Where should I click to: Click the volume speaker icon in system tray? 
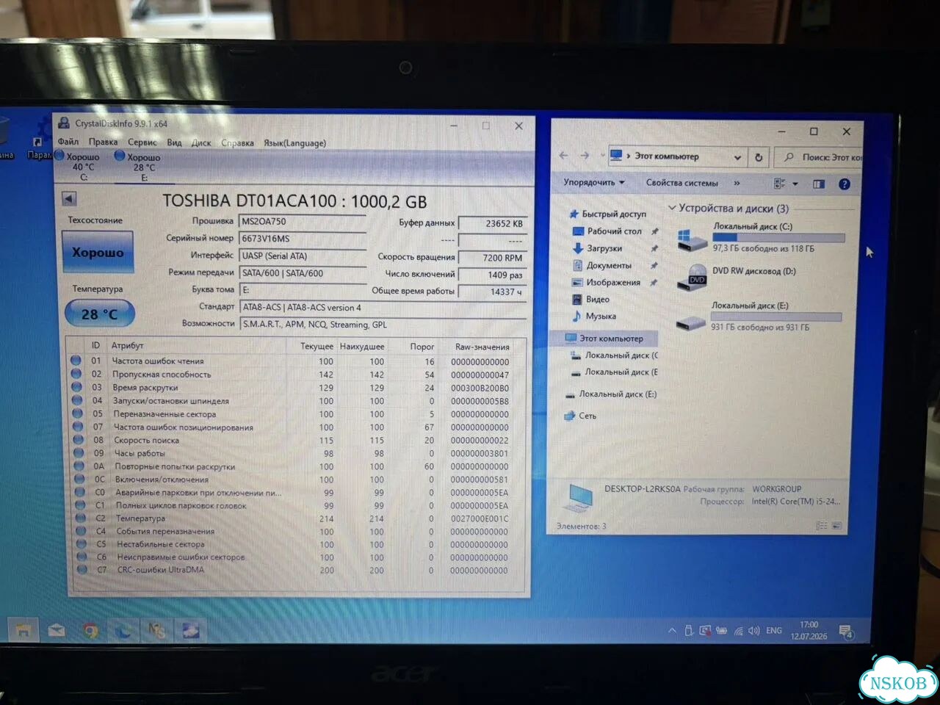coord(753,631)
